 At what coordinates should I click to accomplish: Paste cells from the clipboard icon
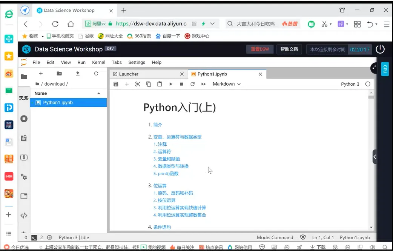pyautogui.click(x=160, y=84)
